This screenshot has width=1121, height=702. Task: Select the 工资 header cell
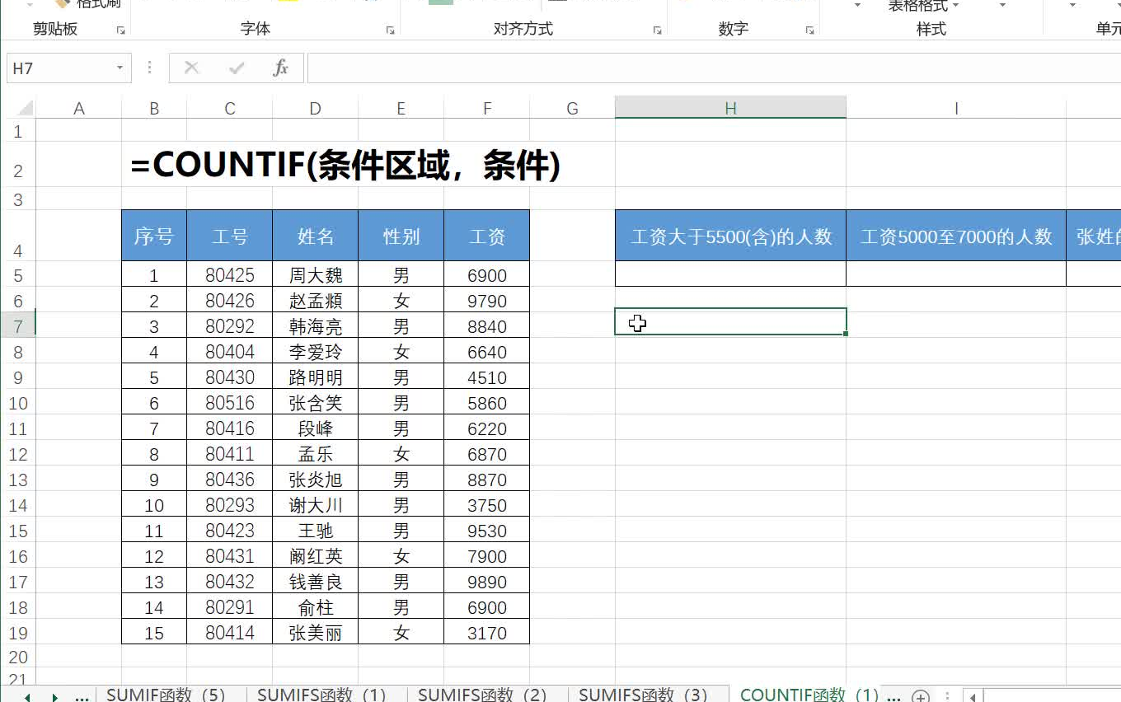pos(487,236)
